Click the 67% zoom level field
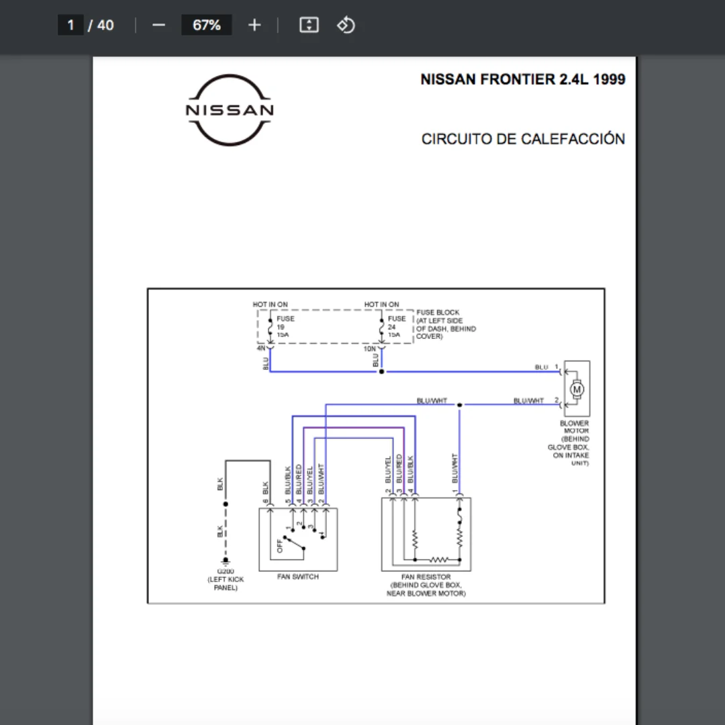725x725 pixels. coord(206,25)
